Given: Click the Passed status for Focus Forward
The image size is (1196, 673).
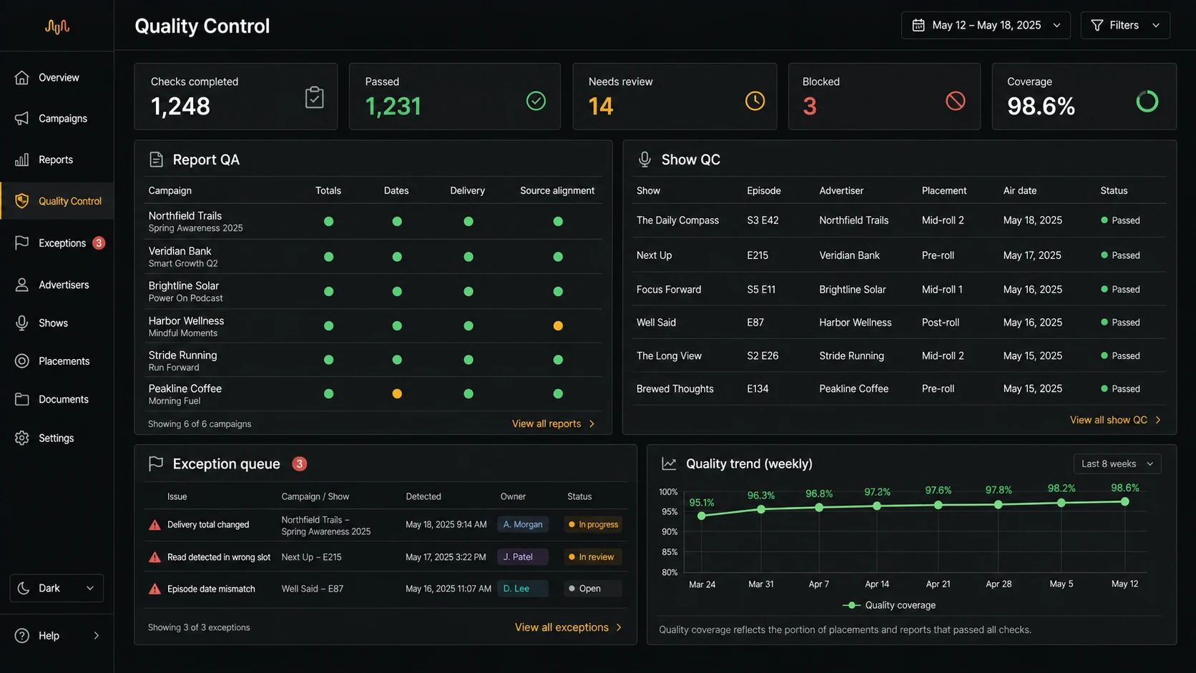Looking at the screenshot, I should pos(1120,290).
